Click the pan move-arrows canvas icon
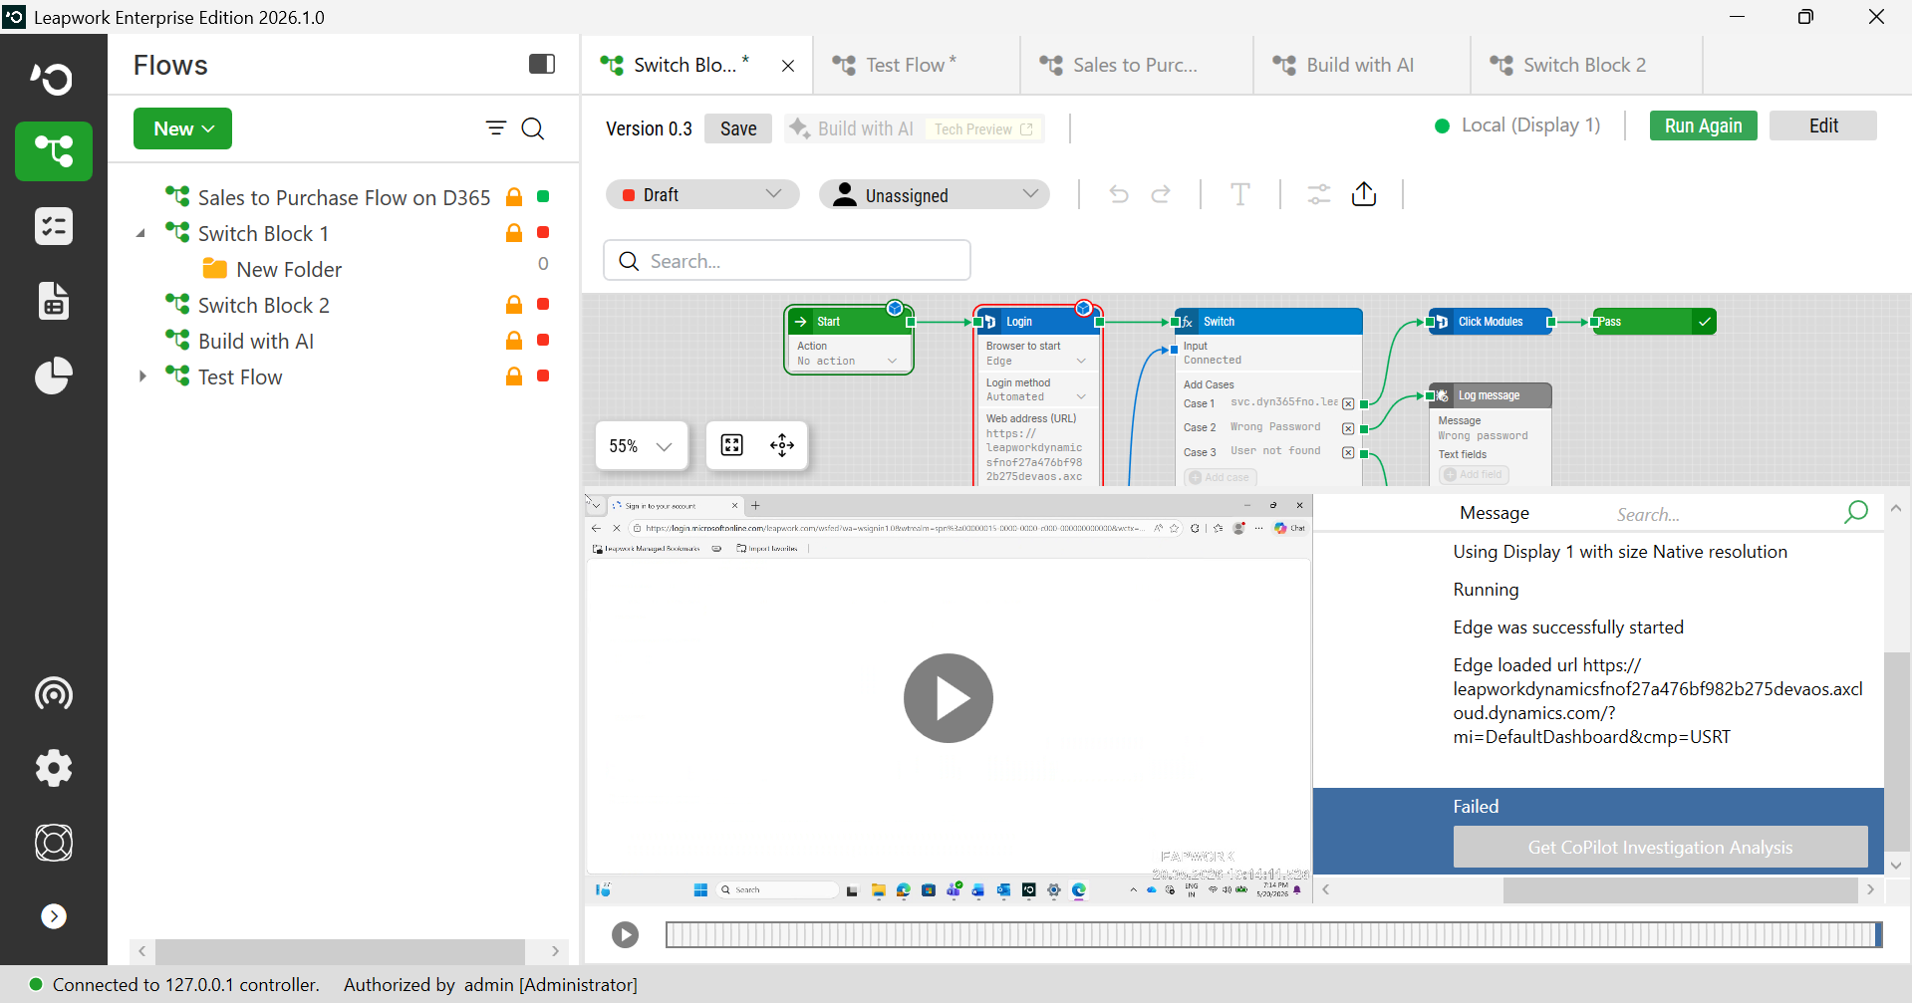This screenshot has width=1912, height=1003. coord(782,445)
